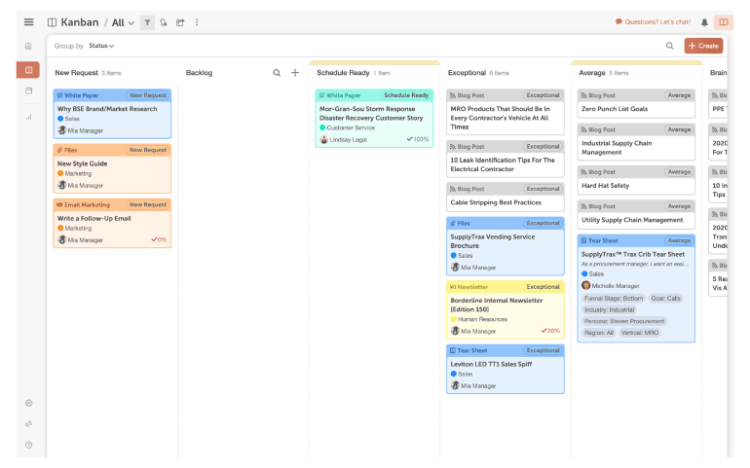The width and height of the screenshot is (750, 468).
Task: Click the home icon in left sidebar
Action: click(28, 46)
